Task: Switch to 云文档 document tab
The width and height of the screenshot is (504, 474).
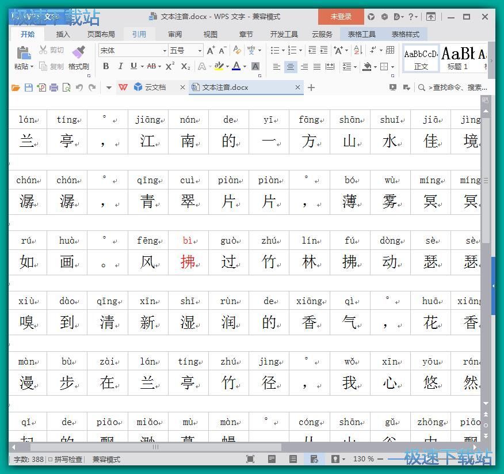Action: pyautogui.click(x=155, y=87)
